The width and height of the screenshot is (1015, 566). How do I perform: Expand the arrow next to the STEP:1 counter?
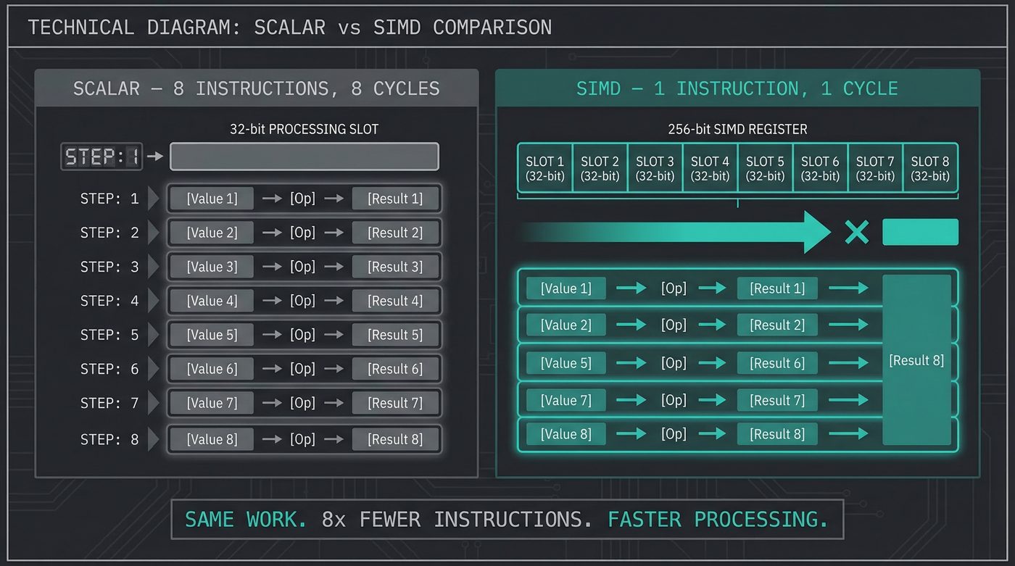pyautogui.click(x=154, y=156)
